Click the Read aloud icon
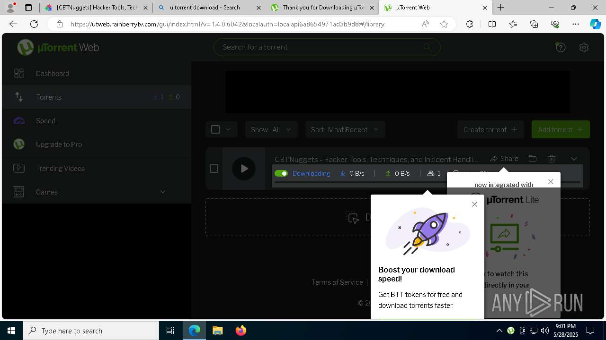The width and height of the screenshot is (606, 340). point(425,24)
